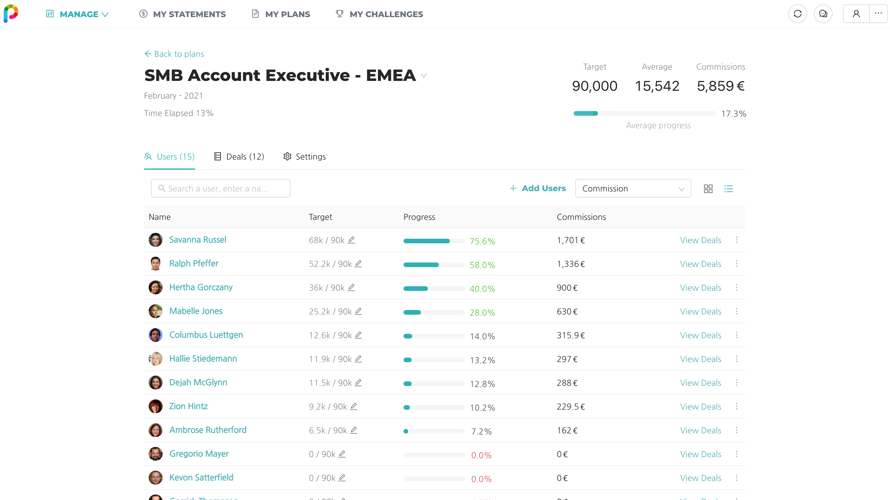
Task: Switch to list view
Action: pyautogui.click(x=728, y=189)
